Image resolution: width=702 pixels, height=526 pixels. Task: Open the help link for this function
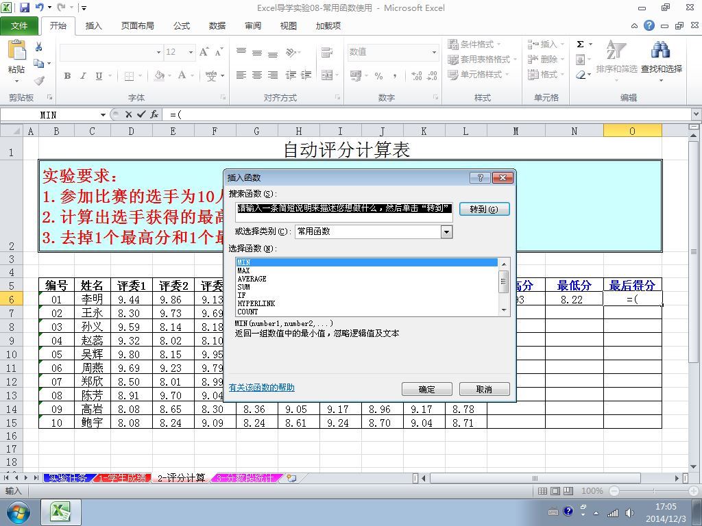(x=261, y=388)
